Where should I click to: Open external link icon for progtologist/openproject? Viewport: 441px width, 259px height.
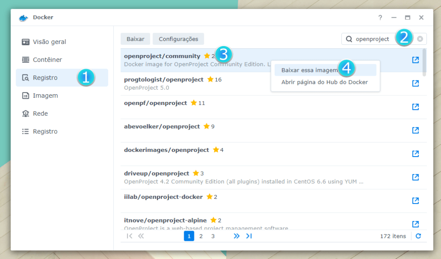pos(415,83)
